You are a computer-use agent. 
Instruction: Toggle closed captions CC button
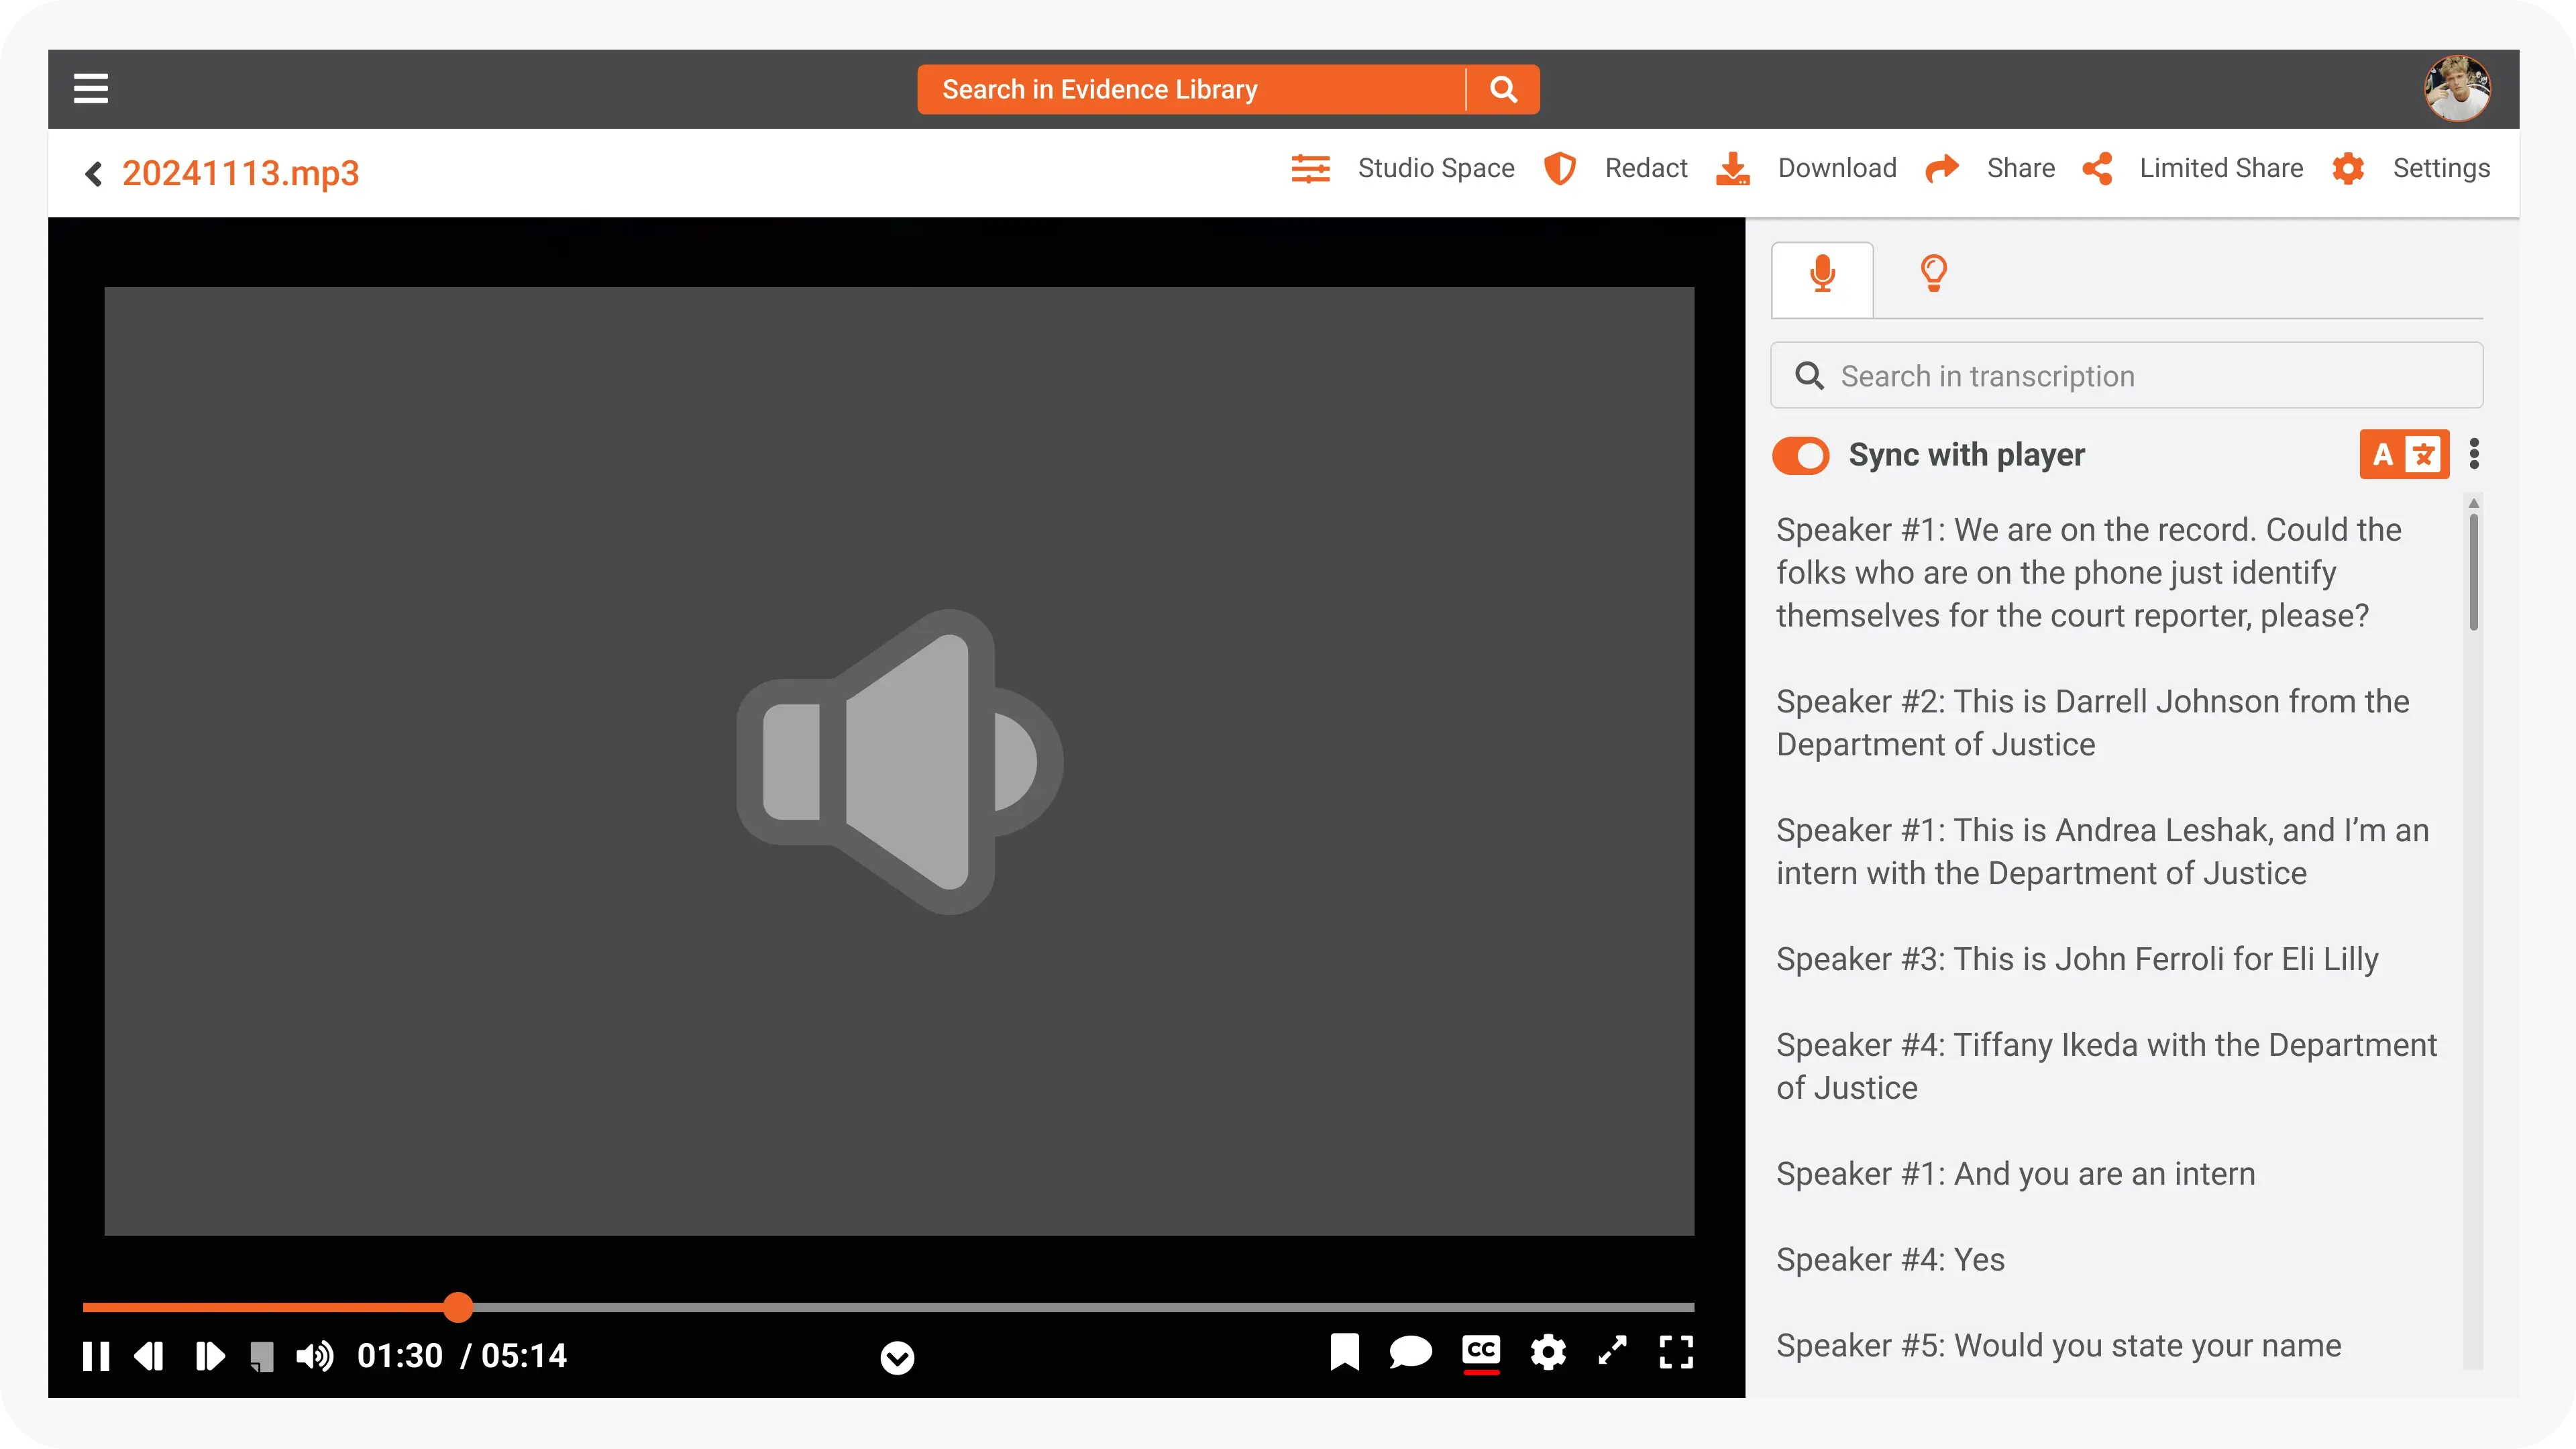click(x=1481, y=1353)
